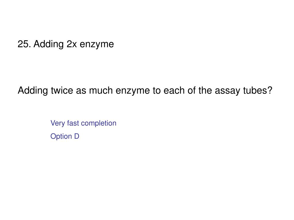Click the word 'assay' in the question

[227, 91]
